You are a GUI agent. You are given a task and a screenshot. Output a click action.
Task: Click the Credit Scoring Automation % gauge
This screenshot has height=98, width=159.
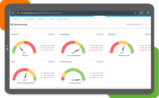(24, 74)
